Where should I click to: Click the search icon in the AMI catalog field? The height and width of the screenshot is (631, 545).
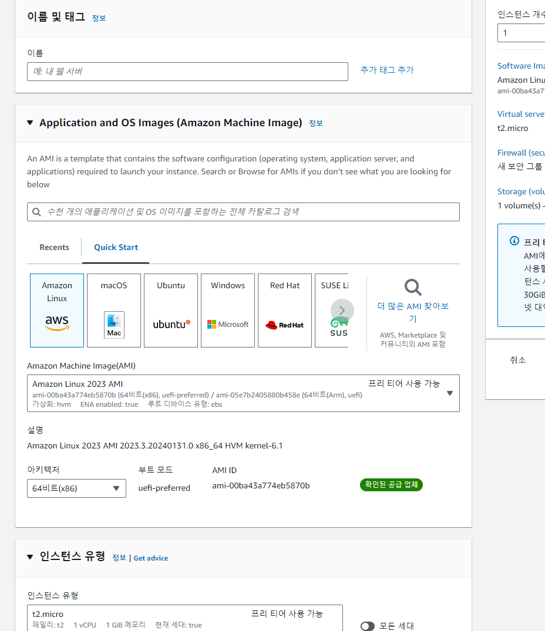36,212
